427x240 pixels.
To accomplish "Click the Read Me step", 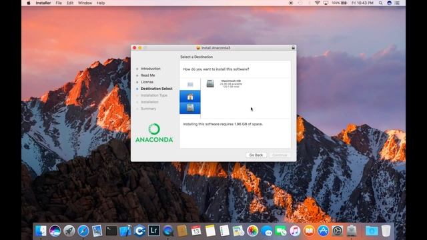I will coord(148,75).
